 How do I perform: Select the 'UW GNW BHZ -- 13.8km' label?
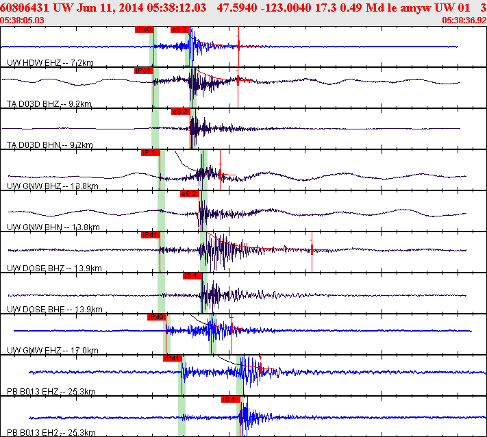click(x=53, y=186)
